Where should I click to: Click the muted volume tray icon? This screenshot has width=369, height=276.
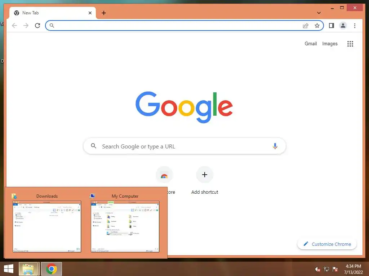click(x=317, y=269)
